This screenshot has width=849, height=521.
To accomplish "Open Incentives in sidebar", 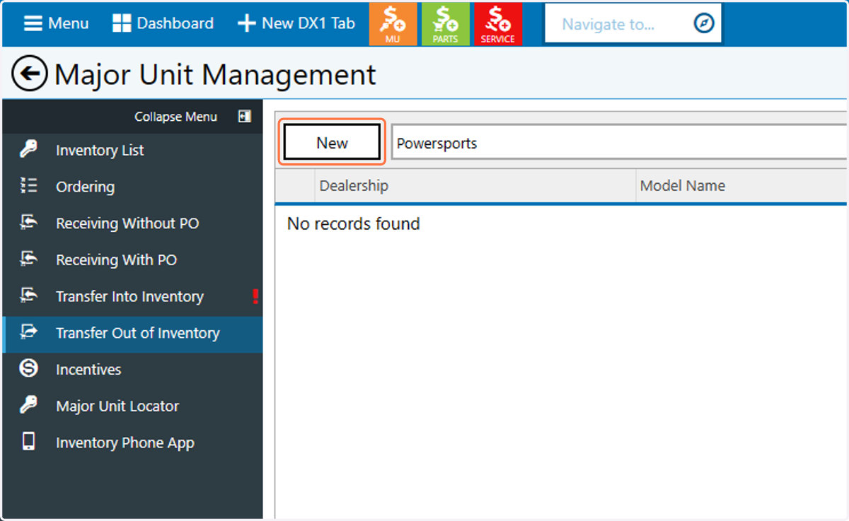I will pos(132,370).
